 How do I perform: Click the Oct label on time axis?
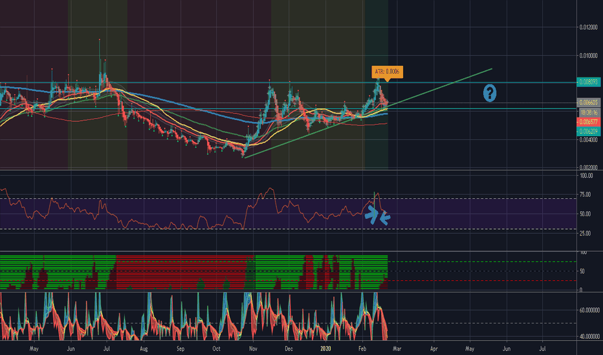coord(217,349)
